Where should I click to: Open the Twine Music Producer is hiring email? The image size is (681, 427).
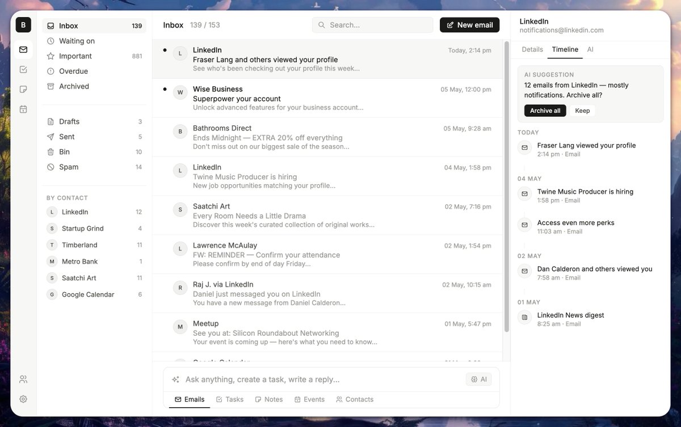pos(327,176)
